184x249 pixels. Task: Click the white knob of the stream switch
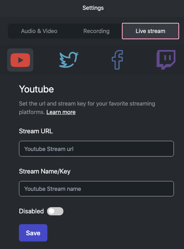(x=51, y=211)
